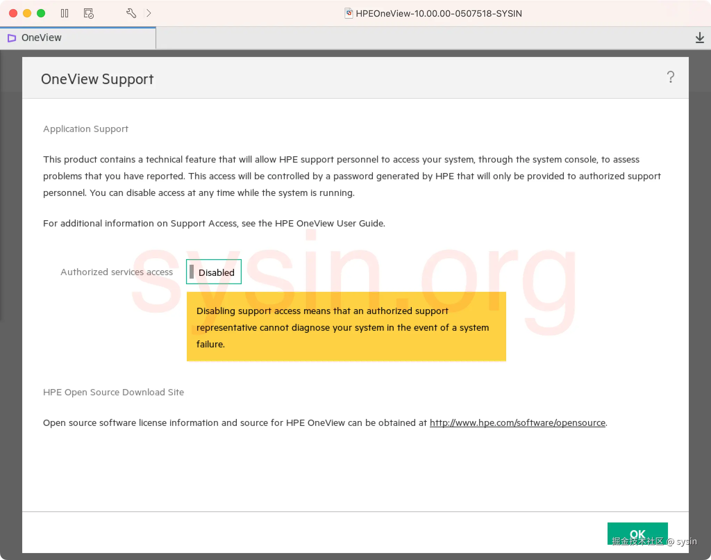Minimize the window with the yellow button
Image resolution: width=711 pixels, height=560 pixels.
pos(27,13)
